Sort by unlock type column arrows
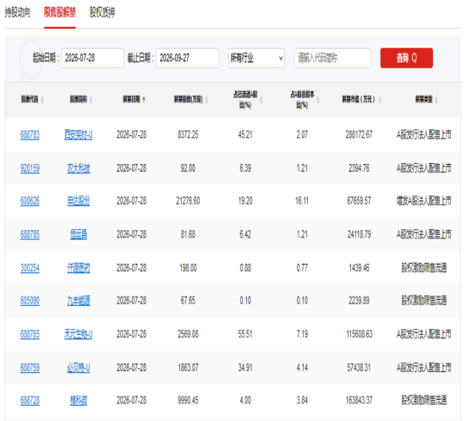The height and width of the screenshot is (421, 467). [x=437, y=100]
